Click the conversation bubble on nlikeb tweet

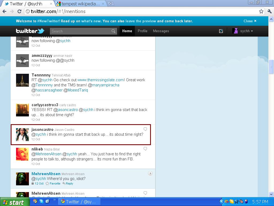(145, 149)
